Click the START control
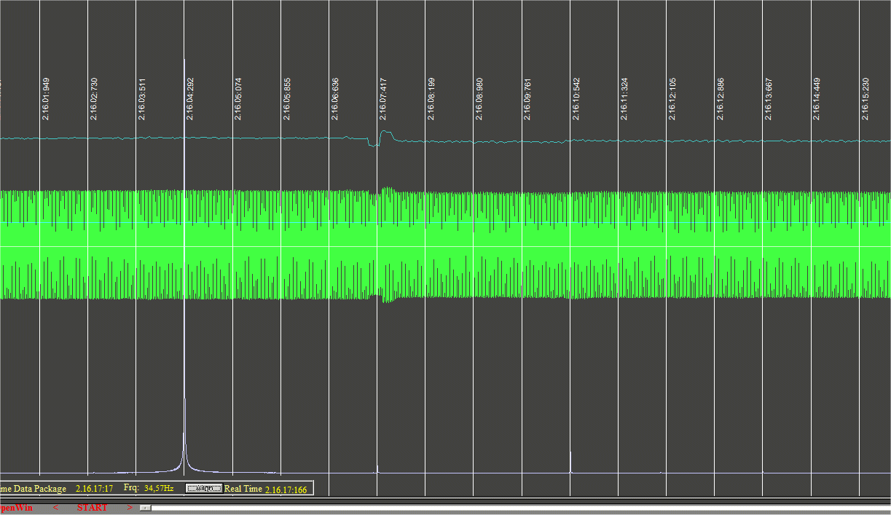891x515 pixels. point(93,508)
